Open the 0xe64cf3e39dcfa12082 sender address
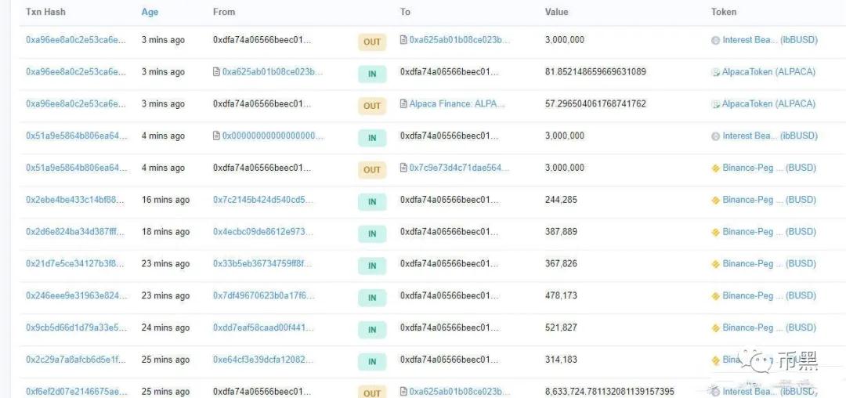This screenshot has height=398, width=846. (262, 360)
